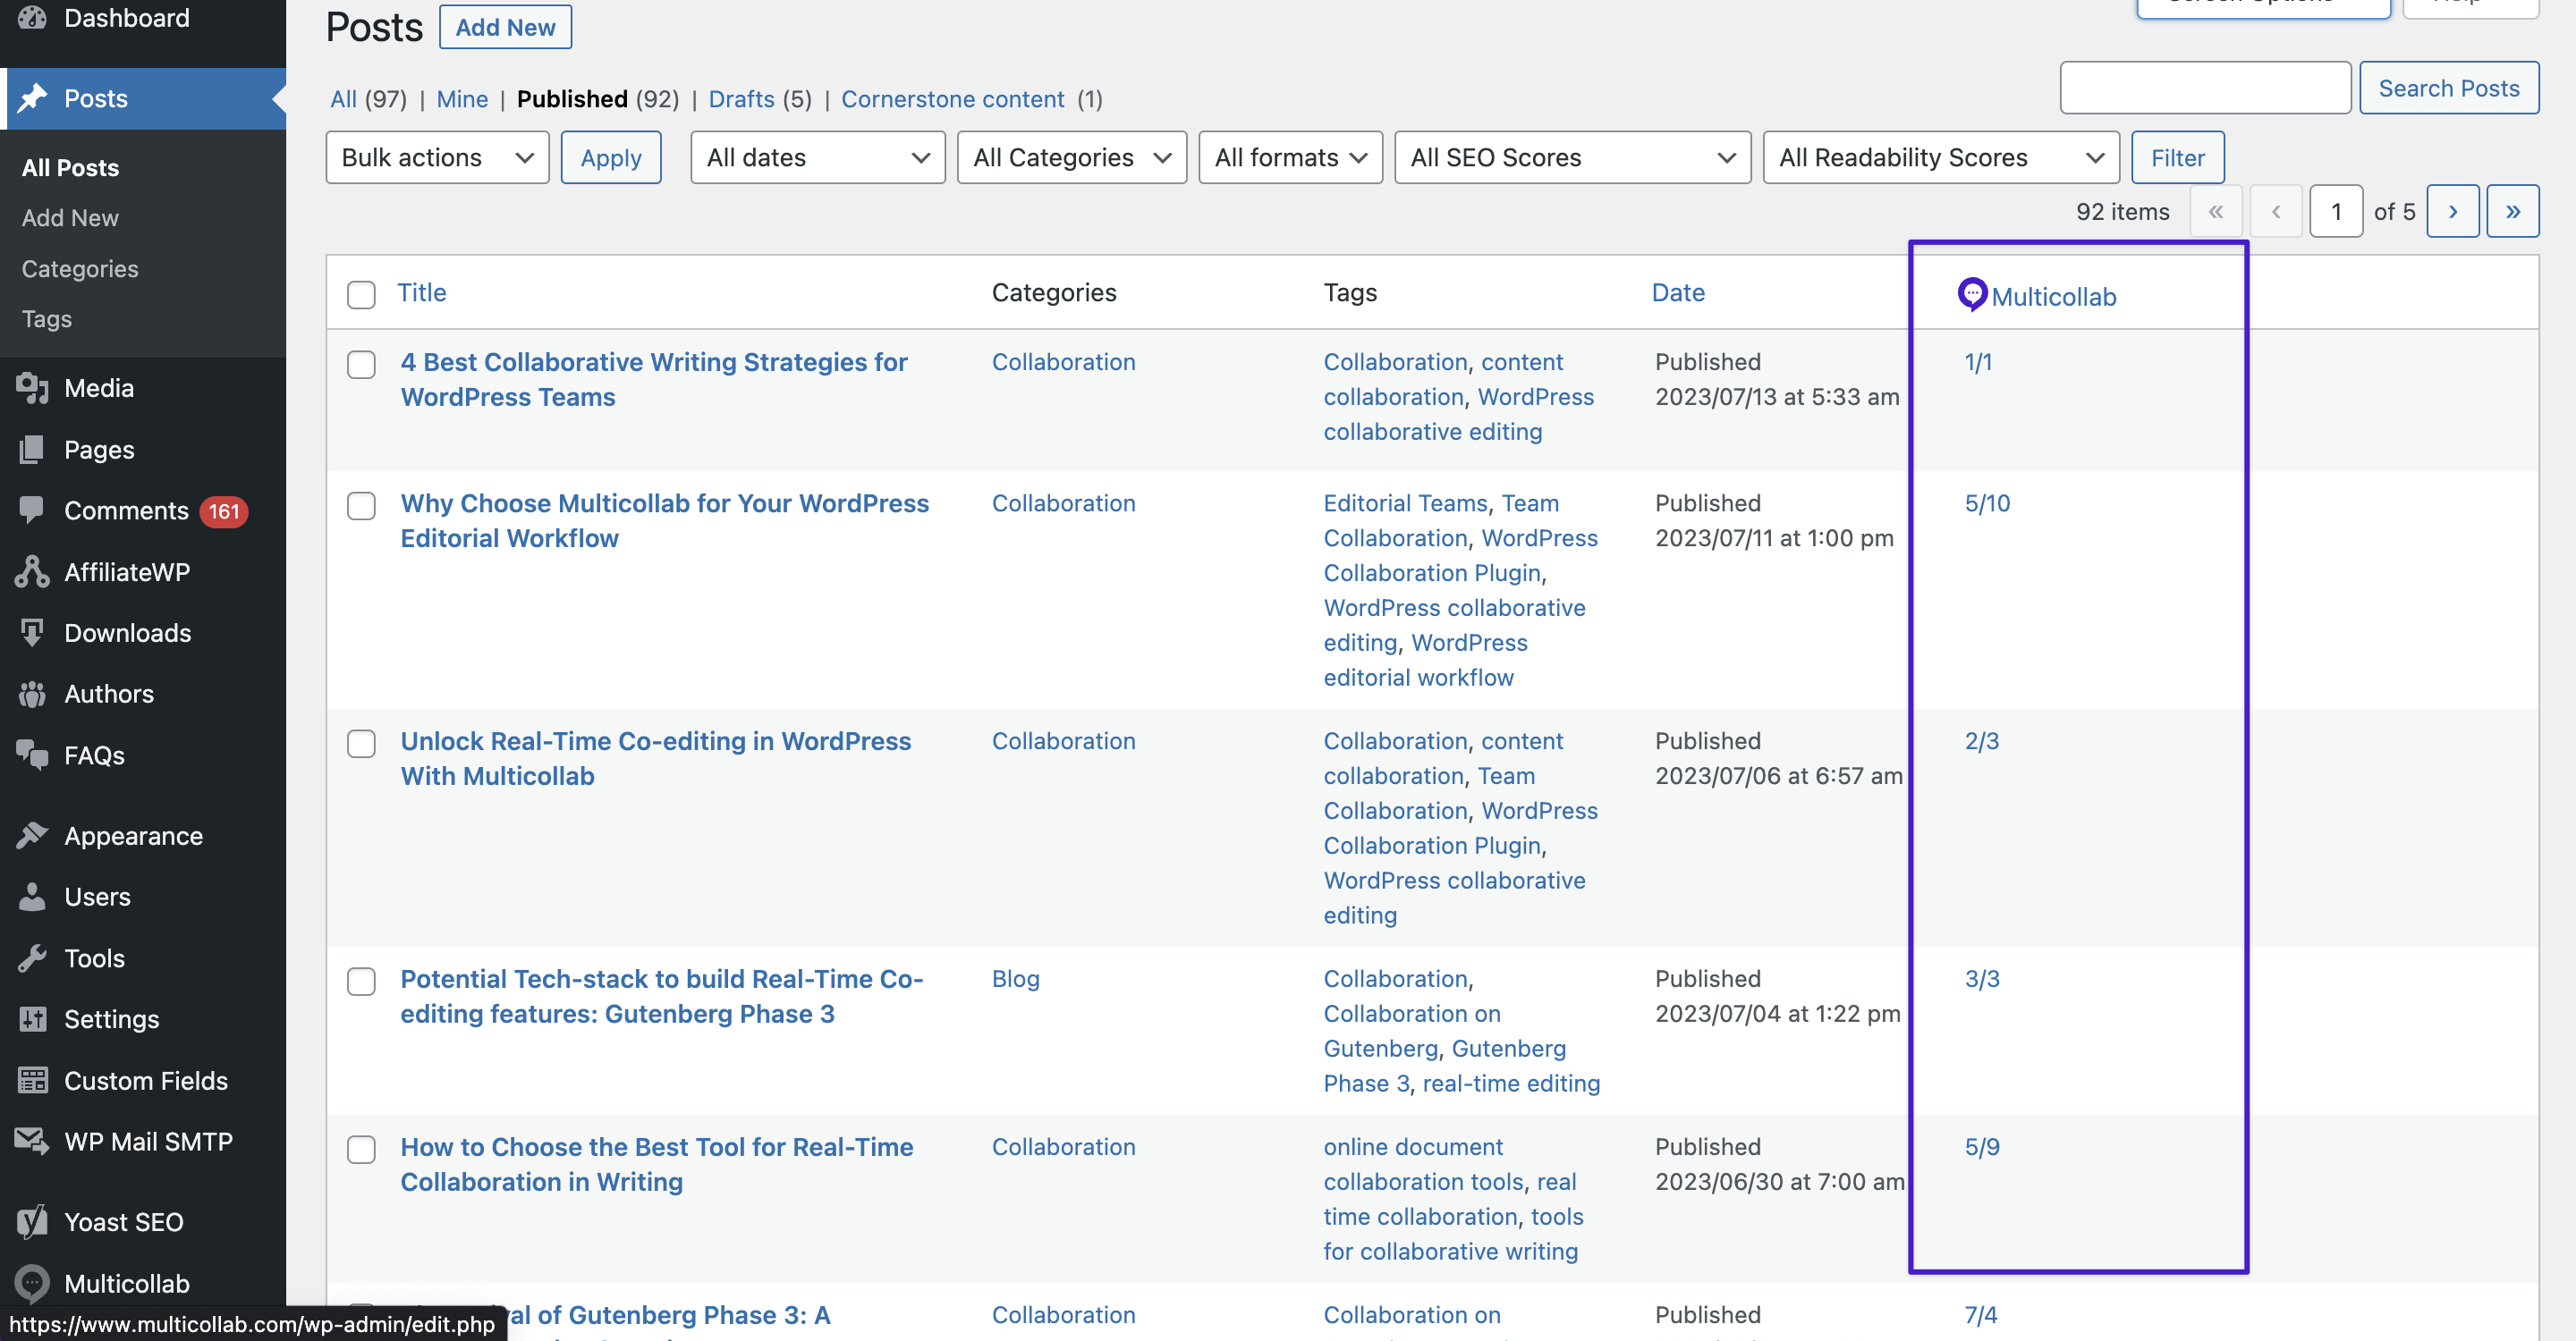Click the Yoast SEO icon

pos(32,1222)
